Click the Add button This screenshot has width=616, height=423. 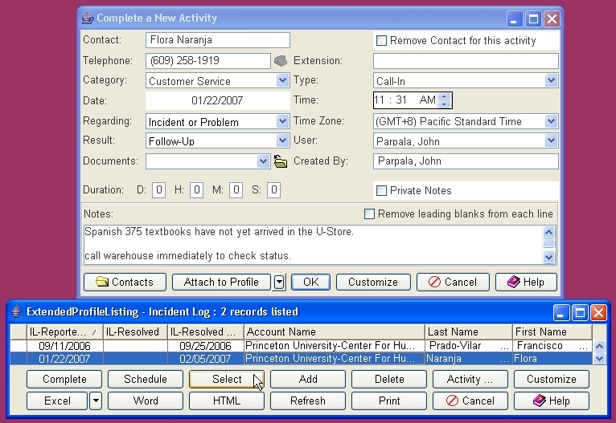point(308,379)
